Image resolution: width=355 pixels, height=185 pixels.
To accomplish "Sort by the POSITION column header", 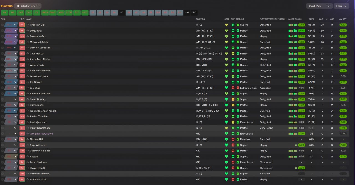I will 201,19.
